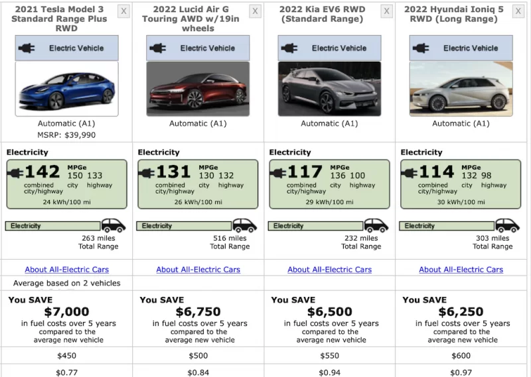Open the Hyundai Ioniq 5 photo
531x377 pixels.
(461, 89)
